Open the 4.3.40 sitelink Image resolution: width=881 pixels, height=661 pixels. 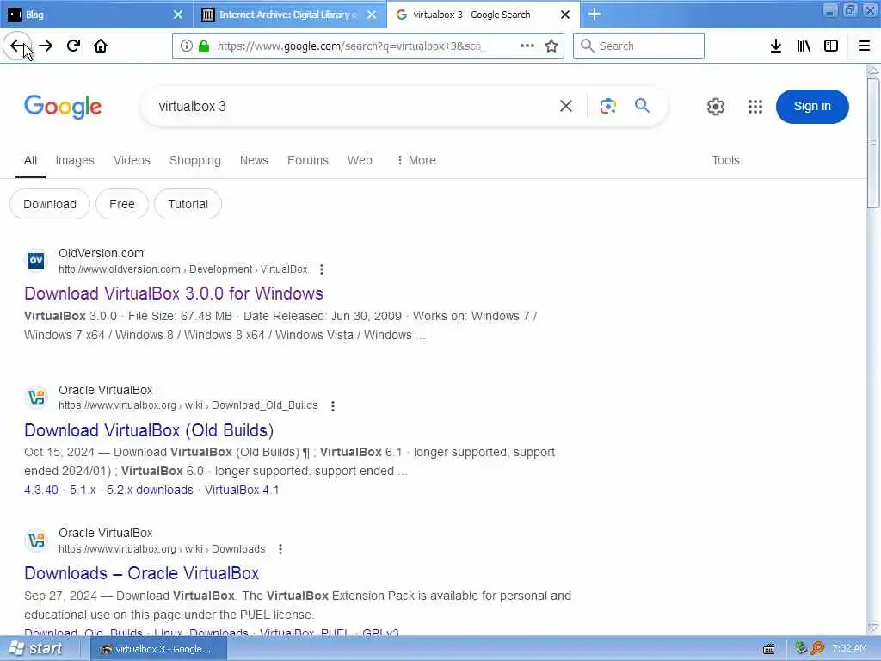[41, 490]
